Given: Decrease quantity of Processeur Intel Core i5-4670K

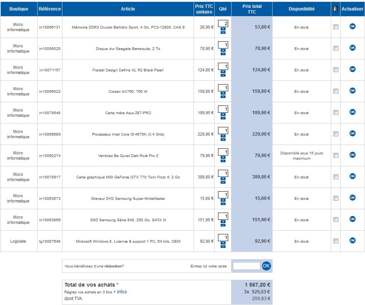Looking at the screenshot, I should [223, 139].
